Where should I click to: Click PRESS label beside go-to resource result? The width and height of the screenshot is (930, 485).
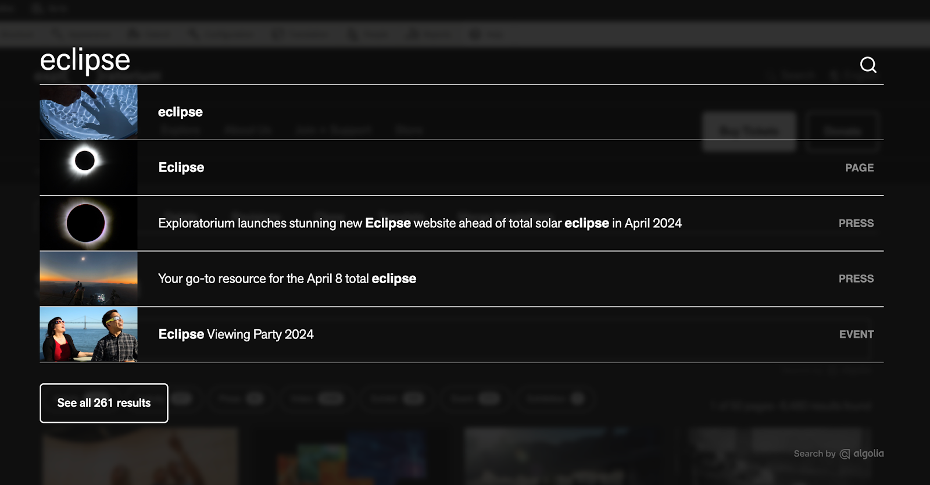tap(856, 279)
